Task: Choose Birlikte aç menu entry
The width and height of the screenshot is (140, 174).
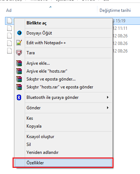Action: coord(63,23)
